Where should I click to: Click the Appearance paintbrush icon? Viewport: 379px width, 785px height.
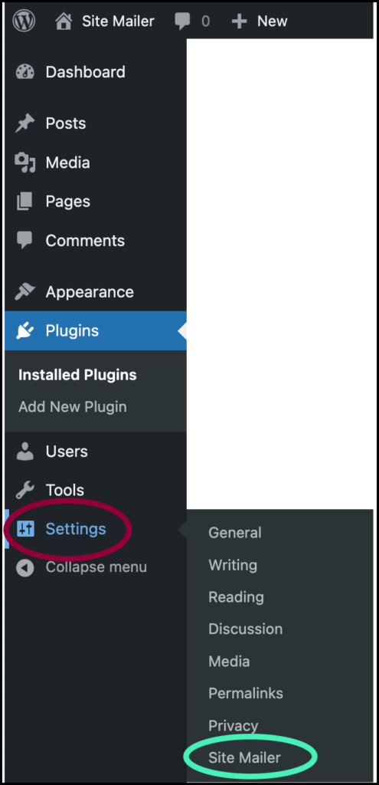coord(25,292)
